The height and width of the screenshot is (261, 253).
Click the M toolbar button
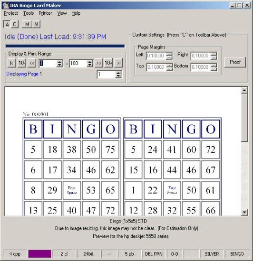pyautogui.click(x=27, y=24)
